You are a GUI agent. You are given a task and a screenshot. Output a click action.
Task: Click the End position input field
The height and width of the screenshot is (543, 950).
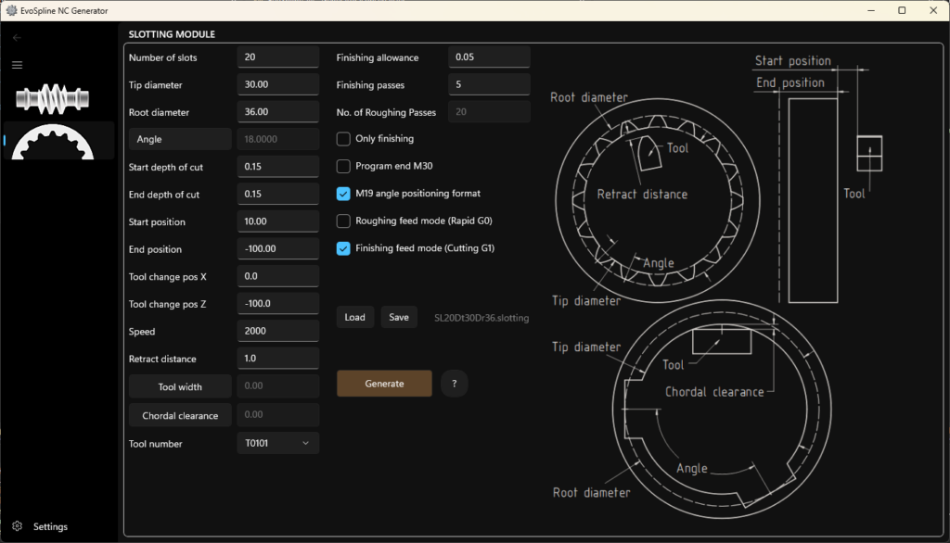coord(278,249)
